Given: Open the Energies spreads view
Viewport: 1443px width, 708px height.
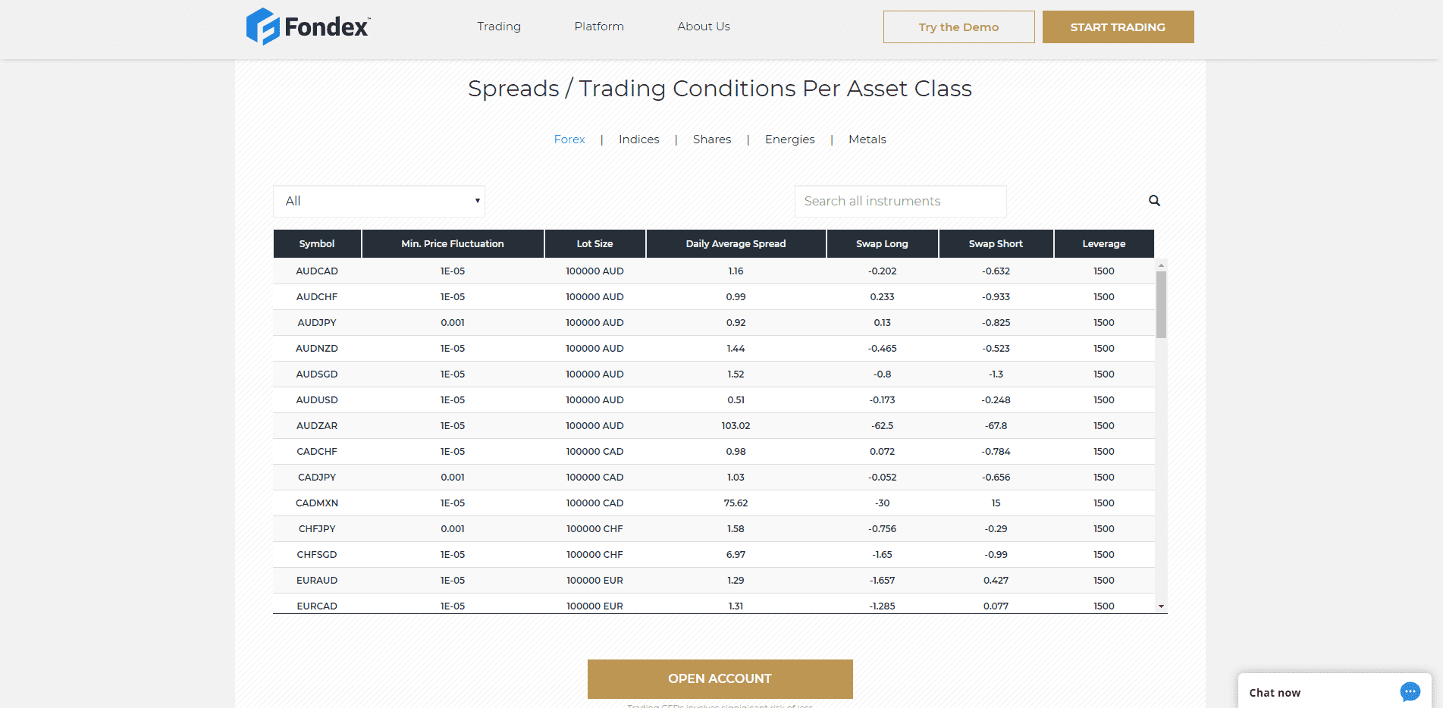Looking at the screenshot, I should click(789, 139).
